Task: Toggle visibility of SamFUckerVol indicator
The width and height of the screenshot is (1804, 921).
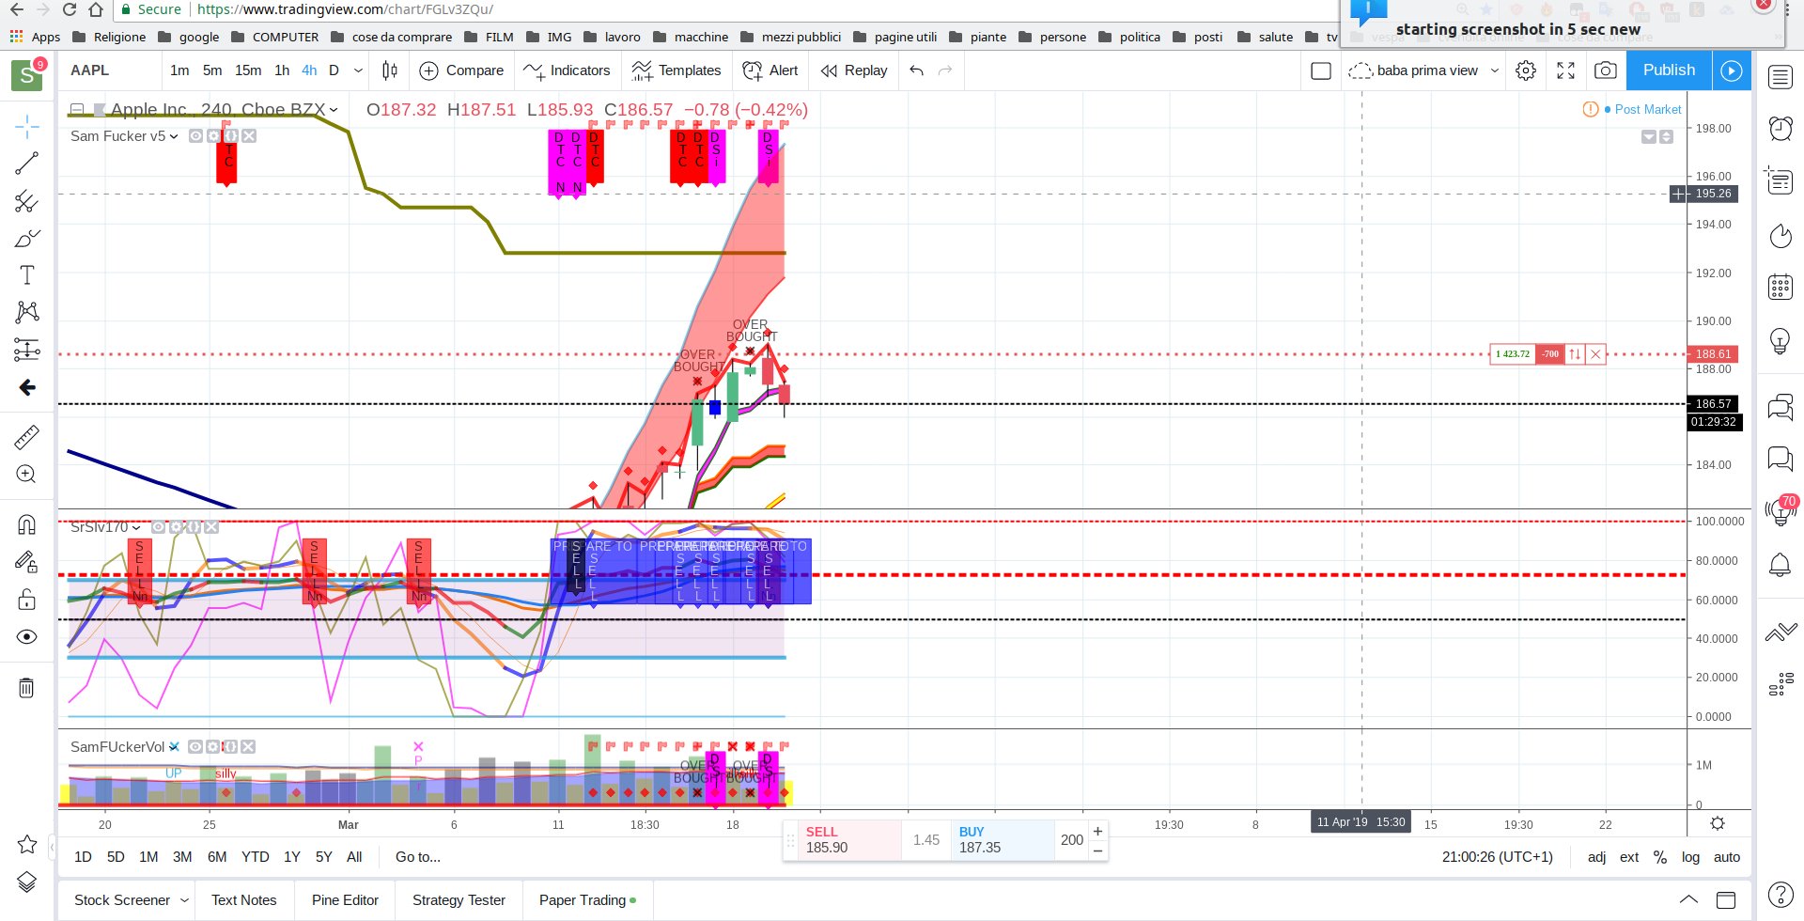Action: coord(195,747)
